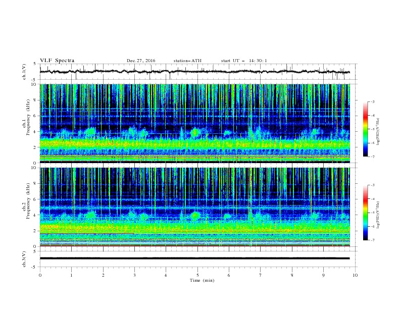Click the 'ch.3(V)' waveform axis label
The width and height of the screenshot is (400, 309).
click(x=24, y=259)
